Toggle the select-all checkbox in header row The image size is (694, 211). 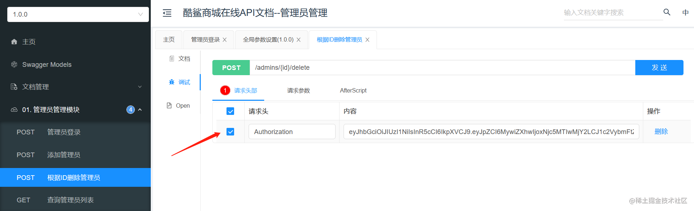coord(230,111)
